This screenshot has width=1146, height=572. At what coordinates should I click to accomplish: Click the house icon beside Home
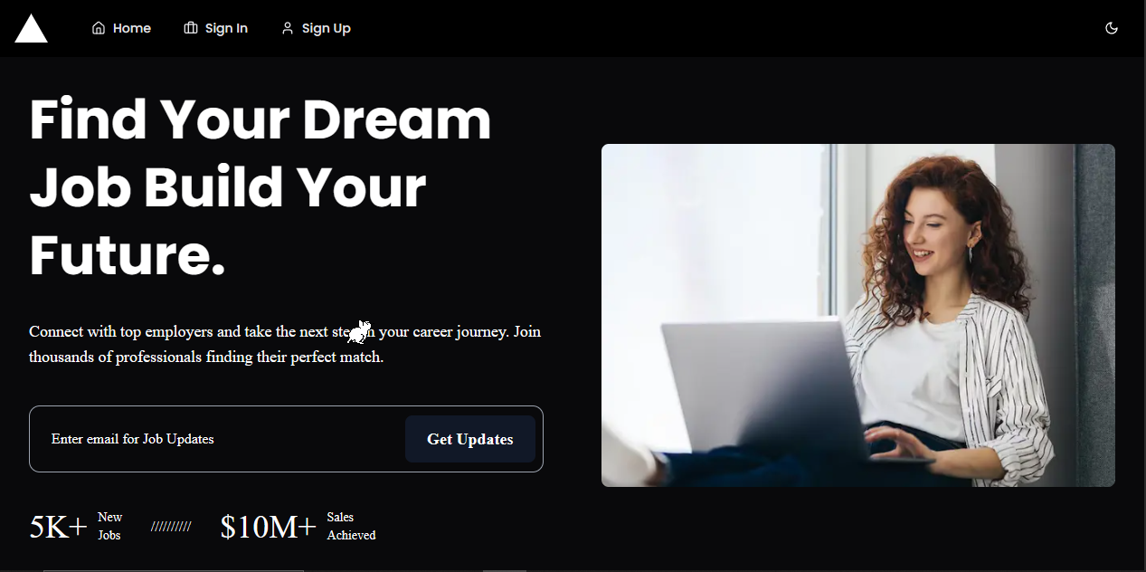[99, 28]
